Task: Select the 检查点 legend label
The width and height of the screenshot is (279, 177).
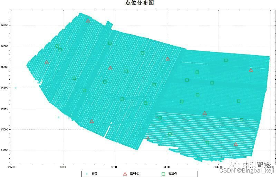Action: [x=173, y=174]
